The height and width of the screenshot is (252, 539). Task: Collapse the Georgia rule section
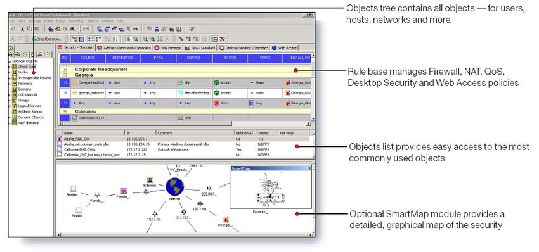click(x=65, y=75)
